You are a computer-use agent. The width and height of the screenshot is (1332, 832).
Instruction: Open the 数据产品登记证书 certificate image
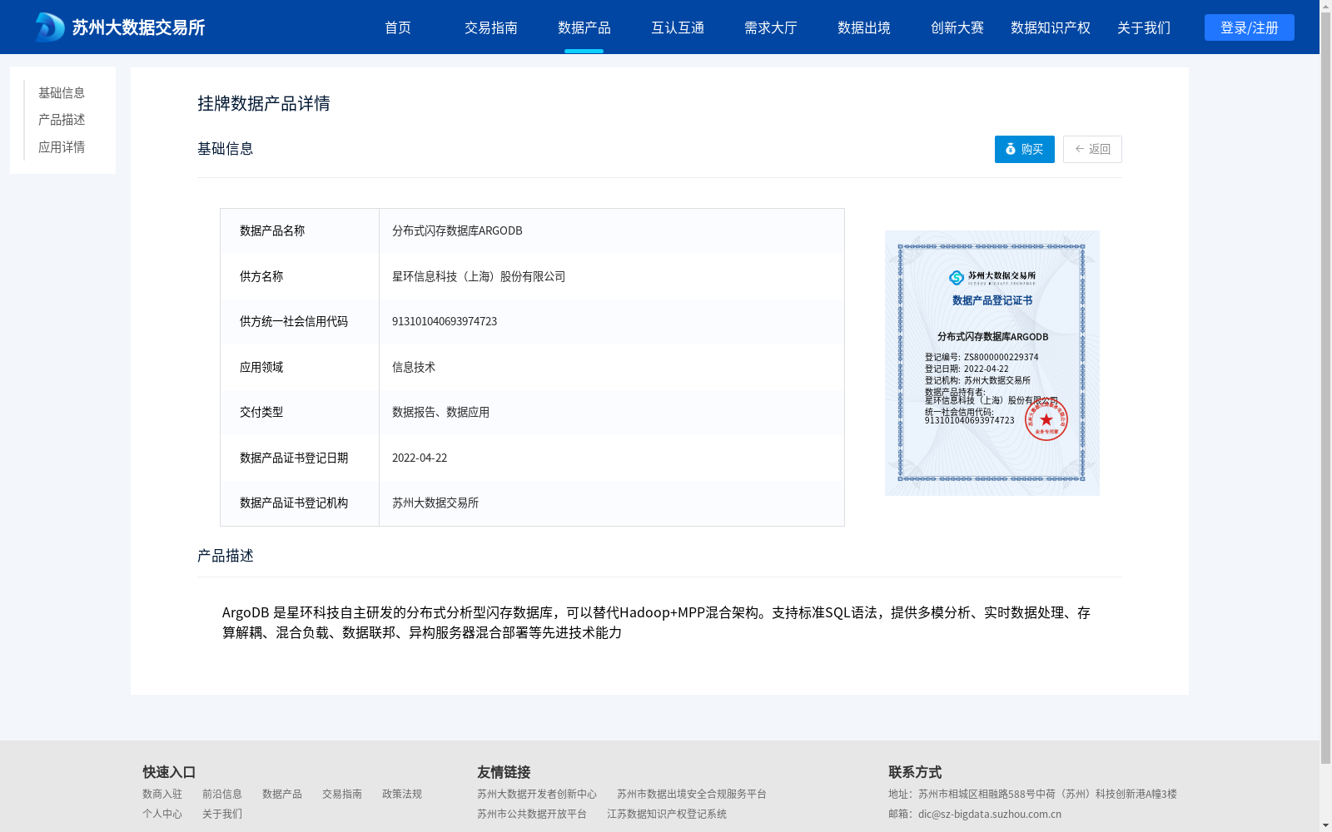click(x=992, y=363)
